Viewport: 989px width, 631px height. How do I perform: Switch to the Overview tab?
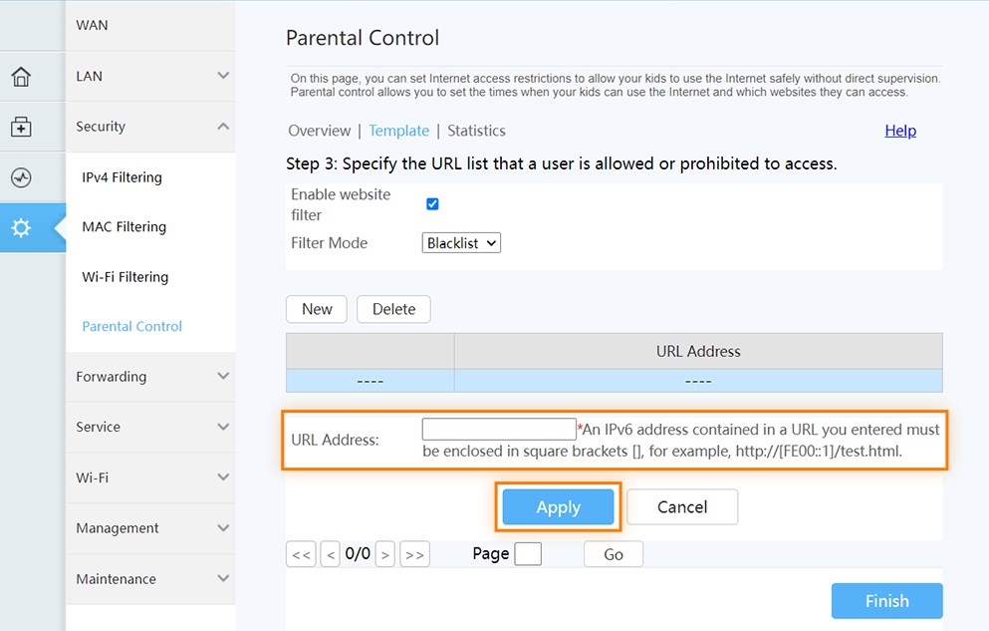tap(319, 131)
